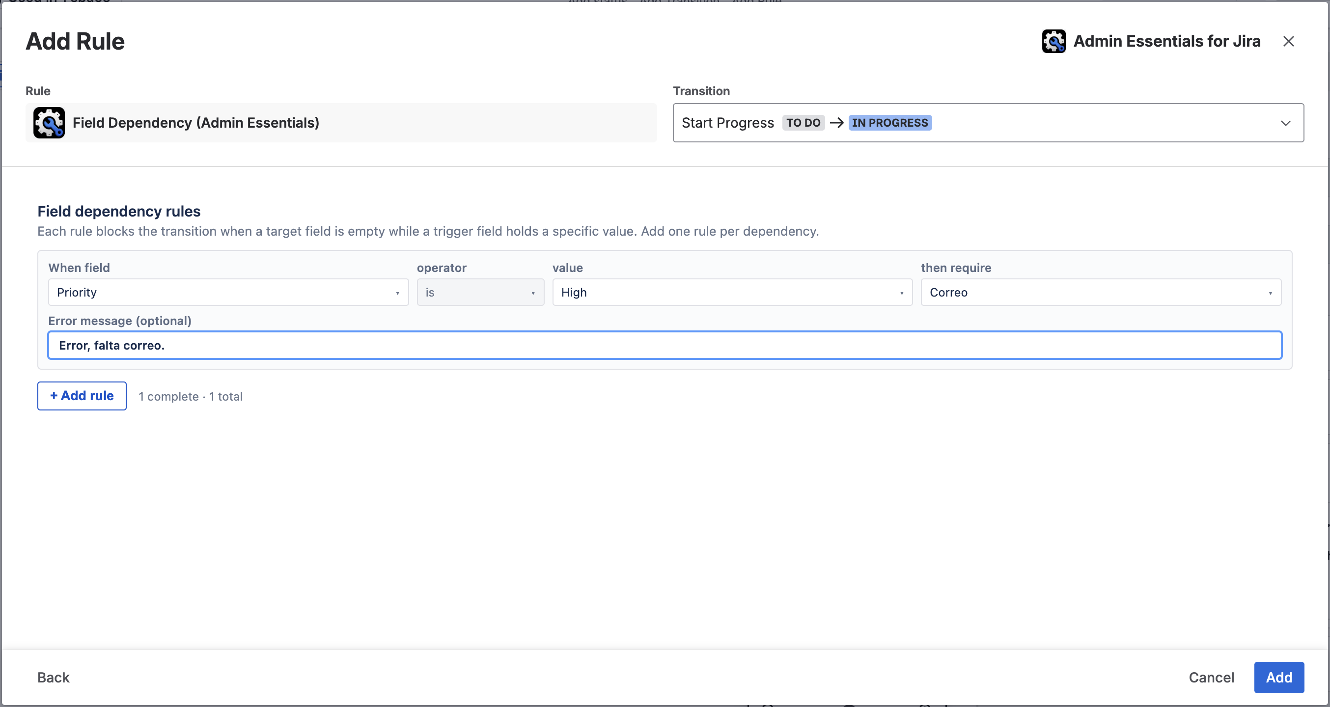
Task: Click the Field dependency rules heading
Action: (119, 211)
